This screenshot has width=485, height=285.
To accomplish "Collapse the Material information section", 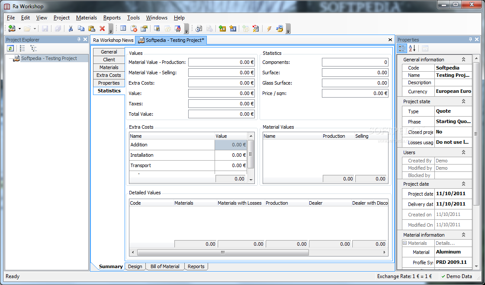I will click(463, 234).
